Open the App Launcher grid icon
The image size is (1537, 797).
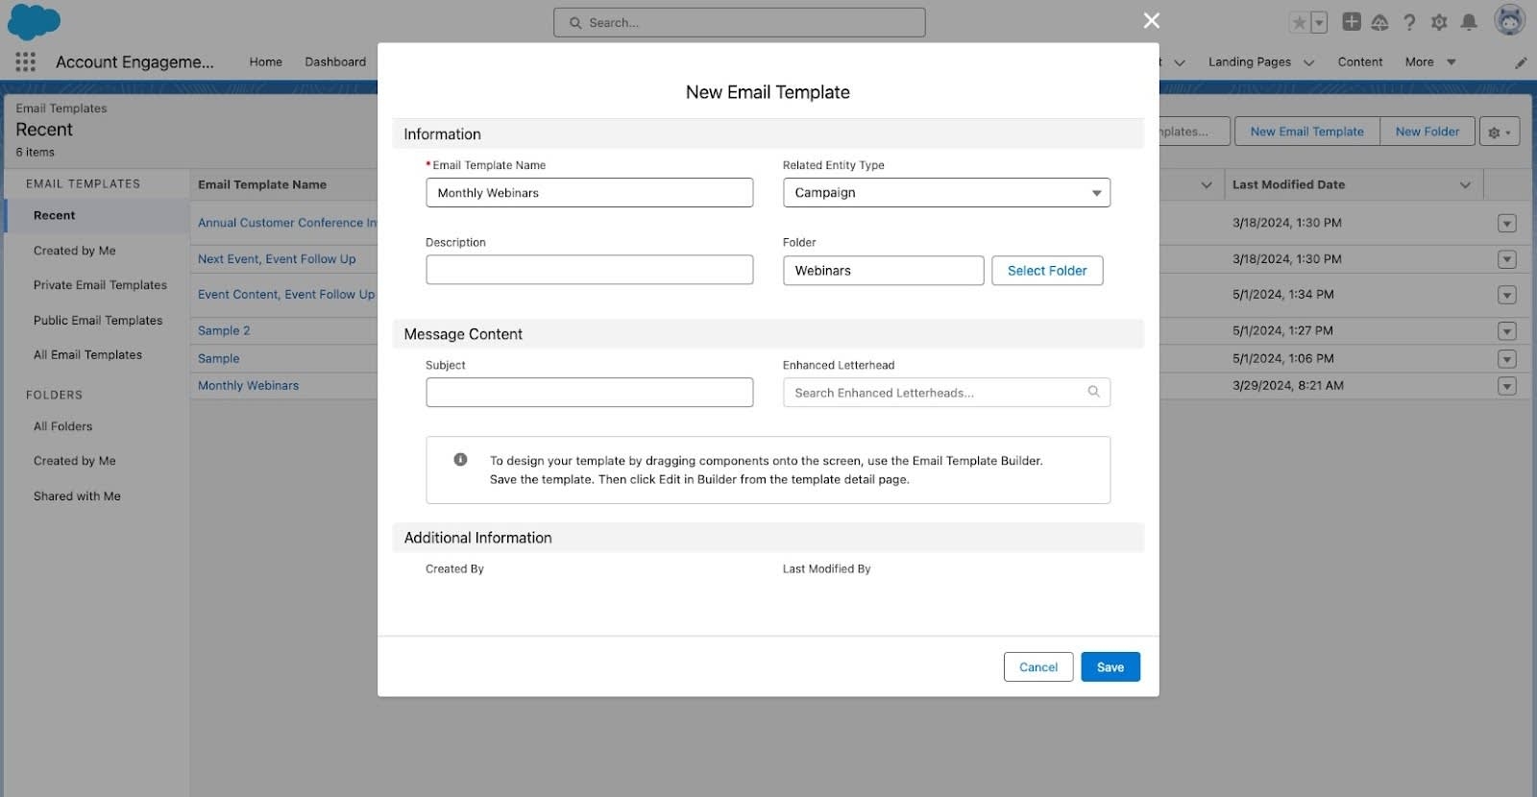pyautogui.click(x=26, y=61)
